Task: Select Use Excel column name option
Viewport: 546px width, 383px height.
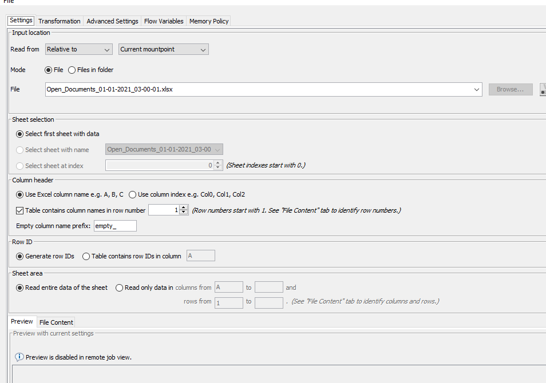Action: pyautogui.click(x=20, y=194)
